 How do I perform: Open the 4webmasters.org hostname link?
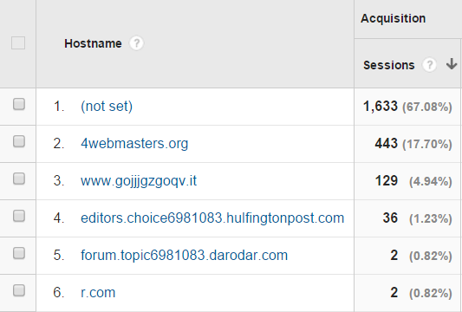click(x=134, y=144)
